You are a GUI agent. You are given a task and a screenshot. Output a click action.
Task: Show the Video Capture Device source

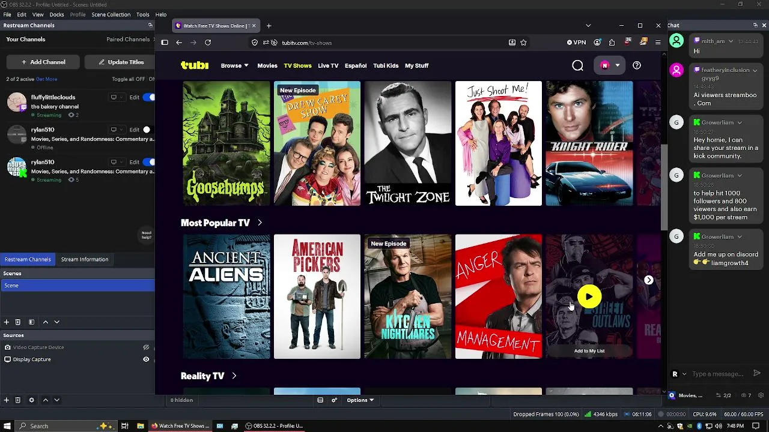[146, 347]
